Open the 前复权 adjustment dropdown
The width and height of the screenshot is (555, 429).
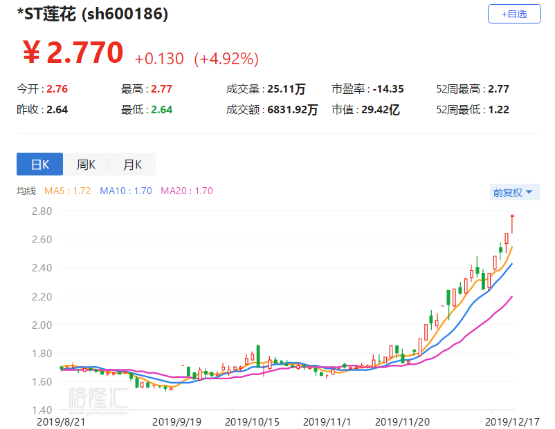[514, 192]
